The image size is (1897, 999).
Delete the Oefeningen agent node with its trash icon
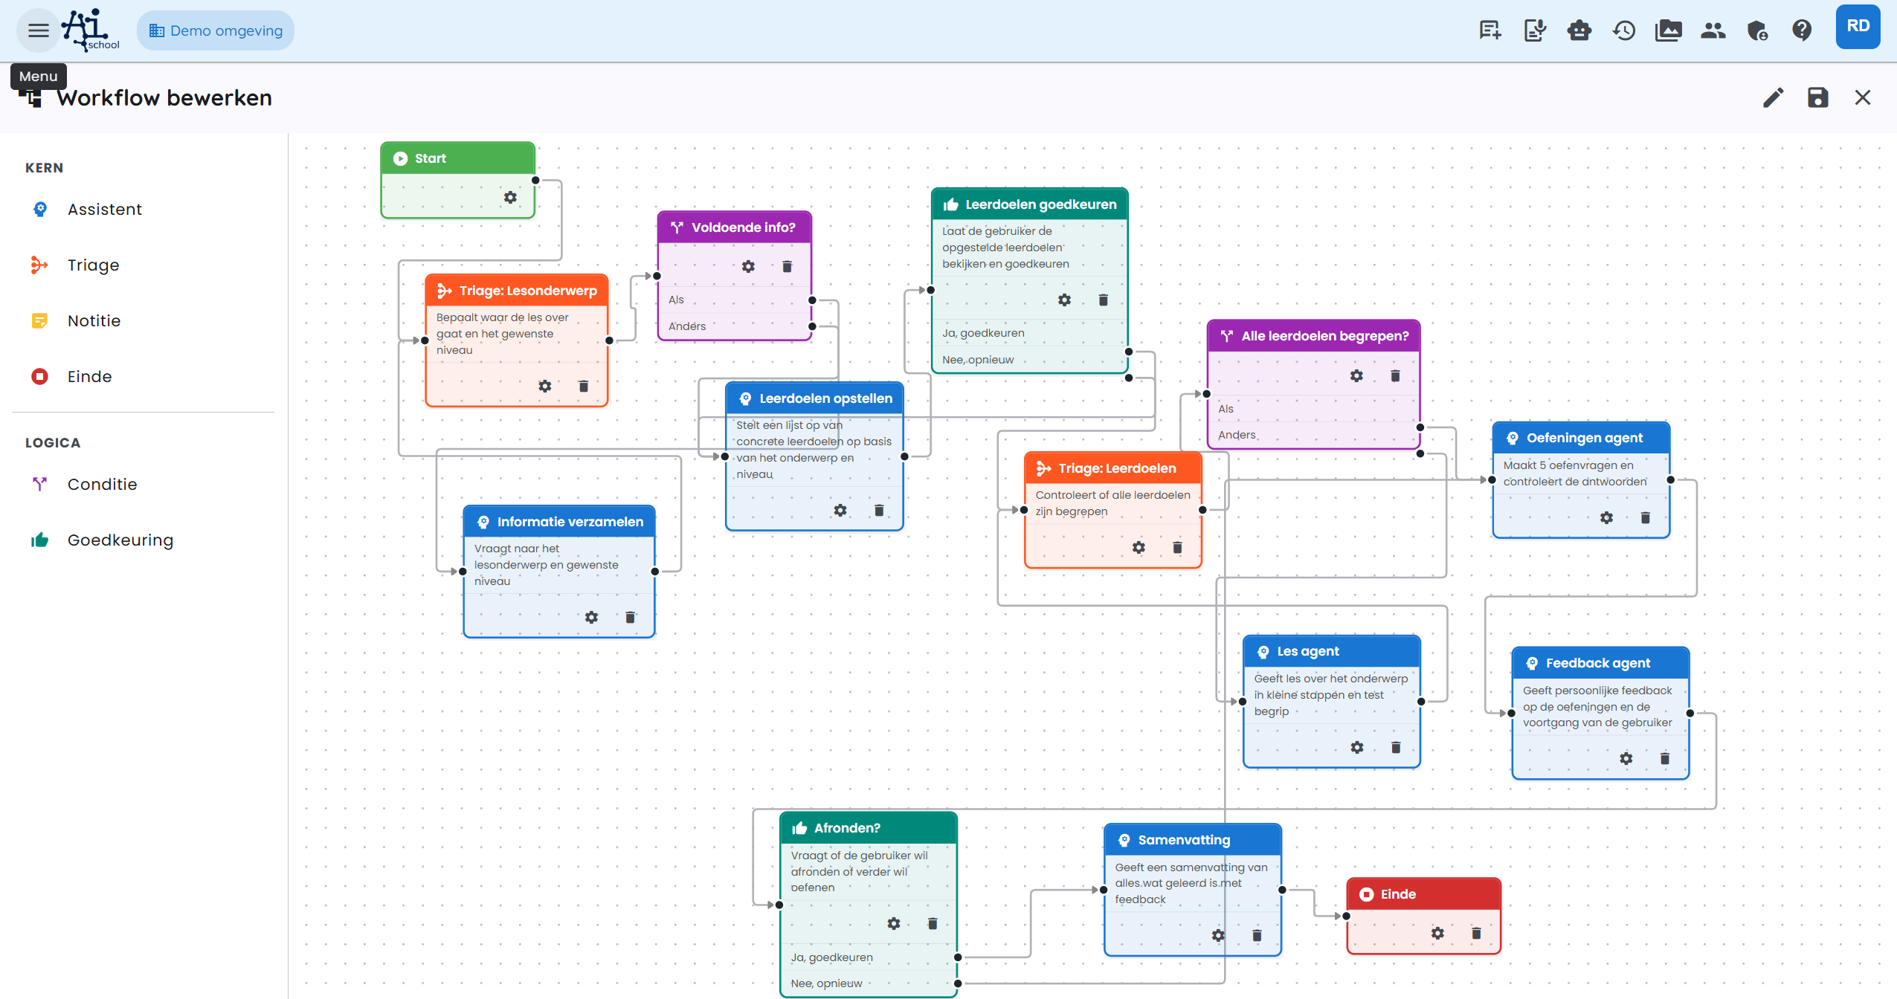(1647, 517)
